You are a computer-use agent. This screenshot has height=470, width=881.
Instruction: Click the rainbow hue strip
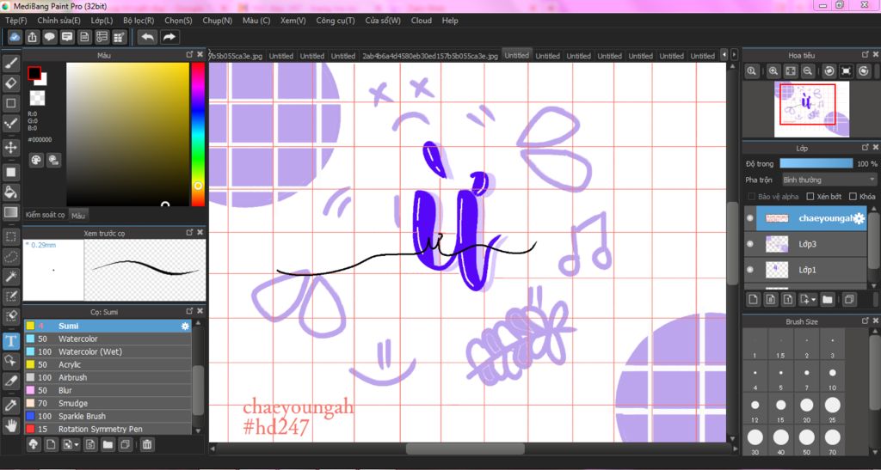(198, 134)
